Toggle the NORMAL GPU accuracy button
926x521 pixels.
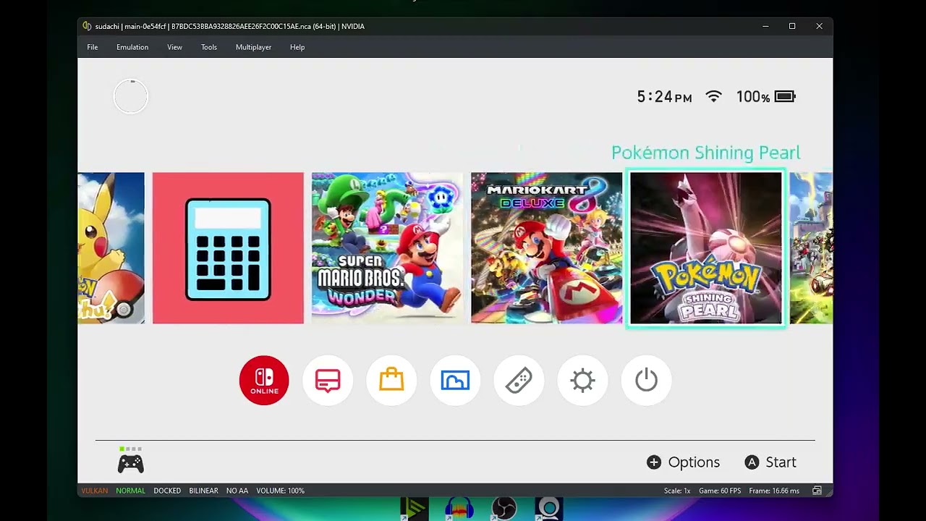tap(131, 491)
